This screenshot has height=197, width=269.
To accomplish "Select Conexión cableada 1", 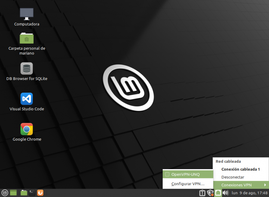I will tap(241, 169).
